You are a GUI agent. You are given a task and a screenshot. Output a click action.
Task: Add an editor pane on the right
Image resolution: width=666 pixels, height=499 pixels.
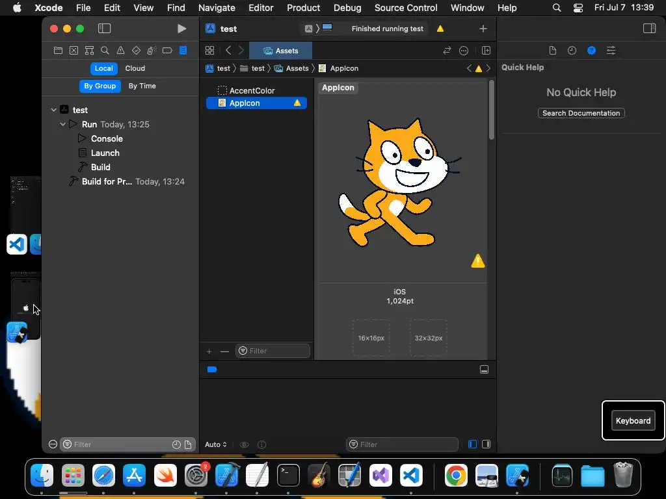tap(486, 51)
